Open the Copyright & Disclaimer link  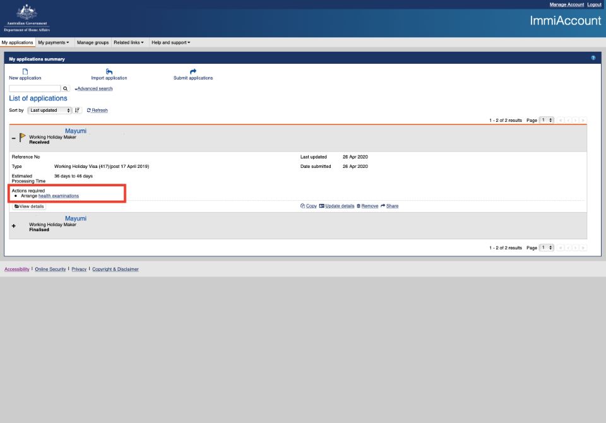point(115,269)
